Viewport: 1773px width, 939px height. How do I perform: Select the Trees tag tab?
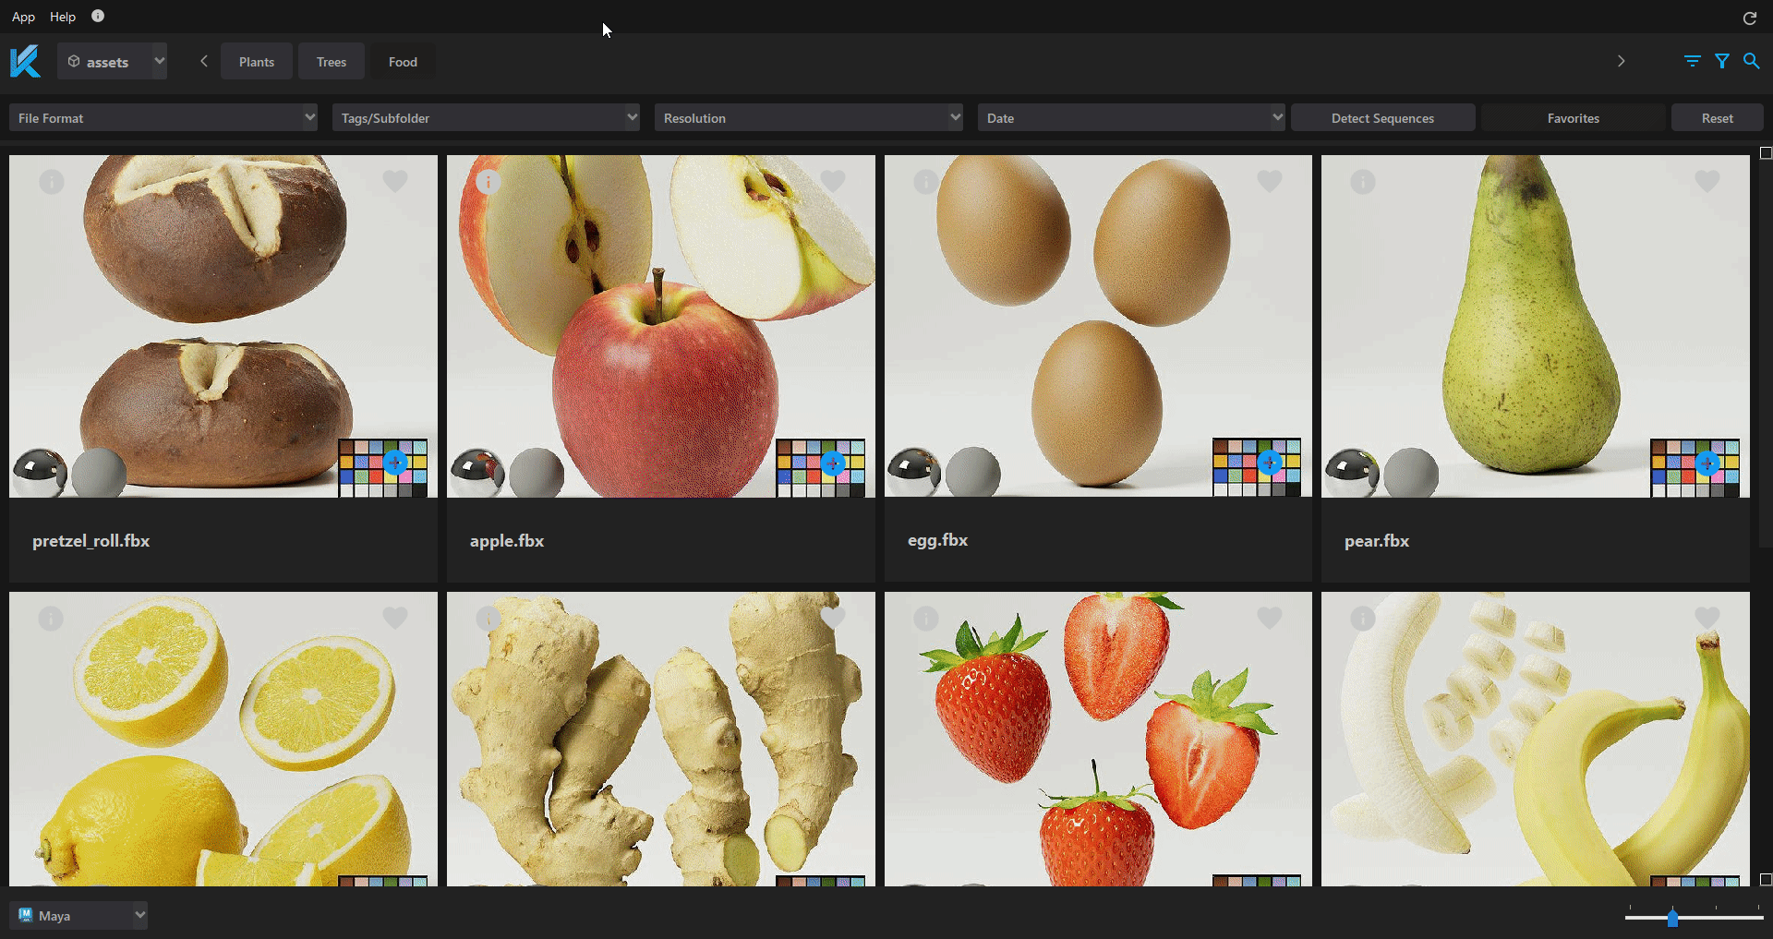click(x=332, y=62)
